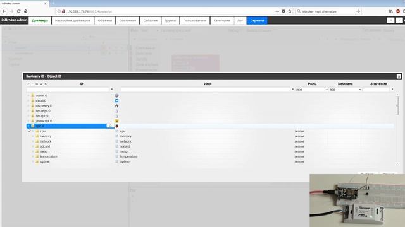This screenshot has width=405, height=227.
Task: Click the dialog scrollbar up arrow
Action: tap(397, 95)
